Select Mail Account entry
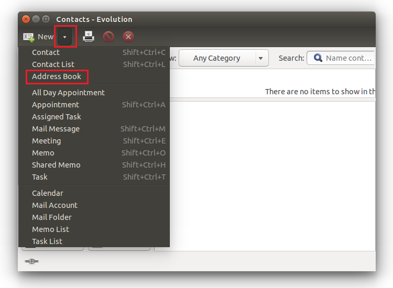Viewport: 393px width, 288px height. (x=94, y=205)
